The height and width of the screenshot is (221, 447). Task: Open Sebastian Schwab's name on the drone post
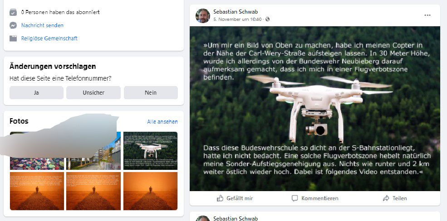236,12
